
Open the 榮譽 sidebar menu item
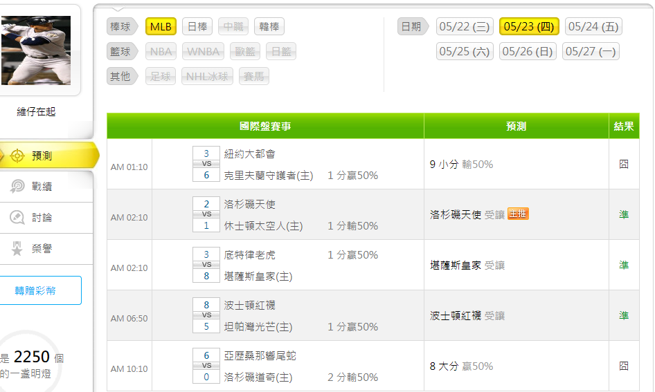click(46, 249)
